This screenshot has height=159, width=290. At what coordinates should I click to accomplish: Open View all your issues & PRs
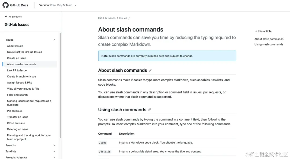coord(23,89)
